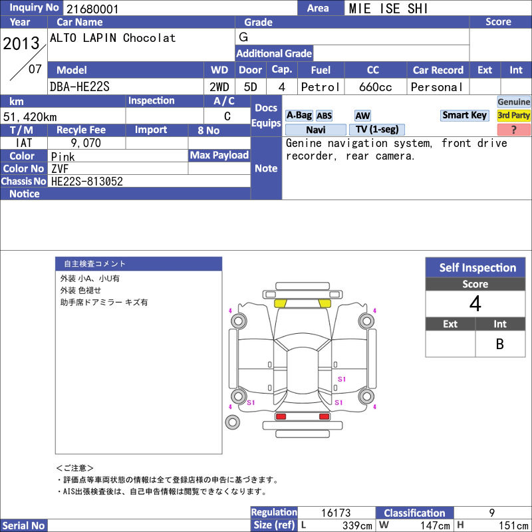Click the Self Inspection header
The width and height of the screenshot is (532, 532).
[475, 267]
